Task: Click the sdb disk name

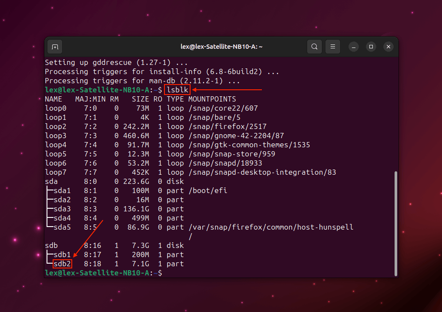Action: (x=51, y=245)
